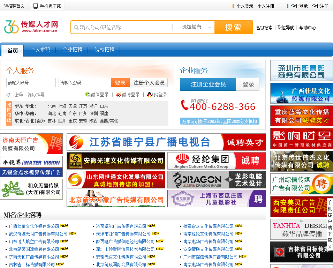
Task: Open the 个人注册 link in top bar
Action: (x=266, y=6)
